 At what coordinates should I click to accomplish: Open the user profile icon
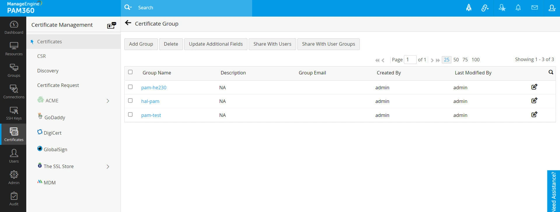[x=552, y=8]
